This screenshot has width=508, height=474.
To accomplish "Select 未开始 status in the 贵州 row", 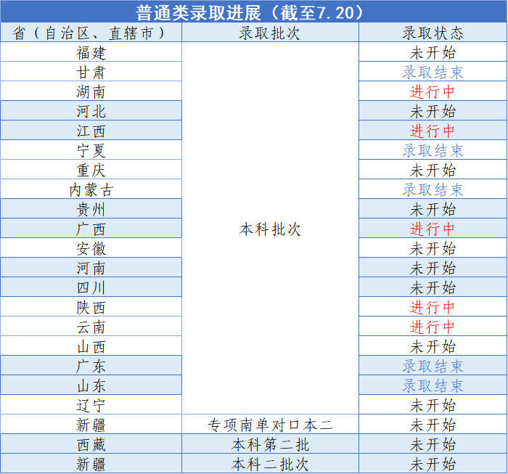I will pyautogui.click(x=433, y=208).
